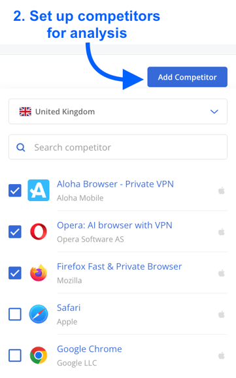Deselect the Firefox checkbox
The image size is (236, 378).
tap(15, 273)
